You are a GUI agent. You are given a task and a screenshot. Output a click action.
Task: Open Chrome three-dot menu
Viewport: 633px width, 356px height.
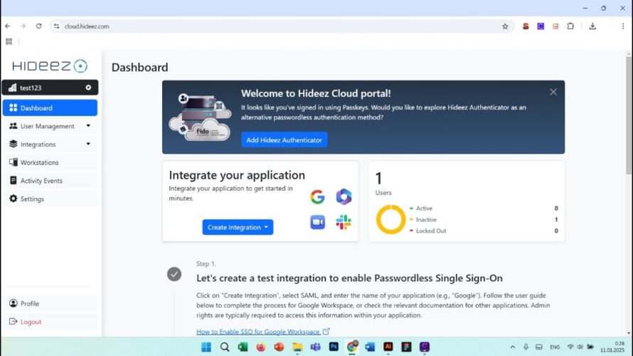[623, 26]
